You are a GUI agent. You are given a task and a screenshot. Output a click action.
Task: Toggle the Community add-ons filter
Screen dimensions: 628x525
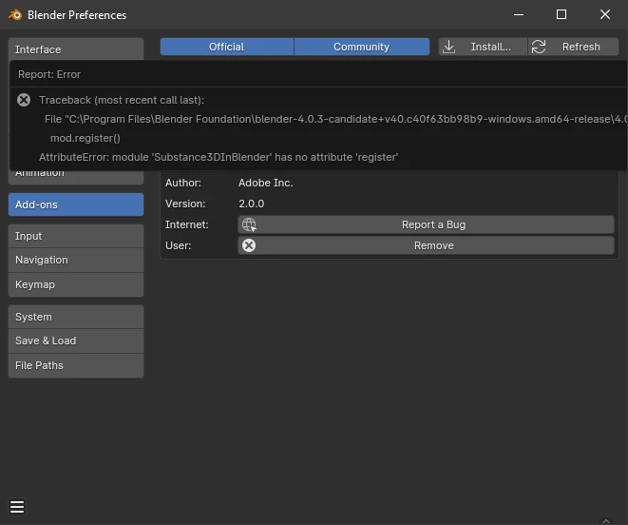pyautogui.click(x=362, y=47)
